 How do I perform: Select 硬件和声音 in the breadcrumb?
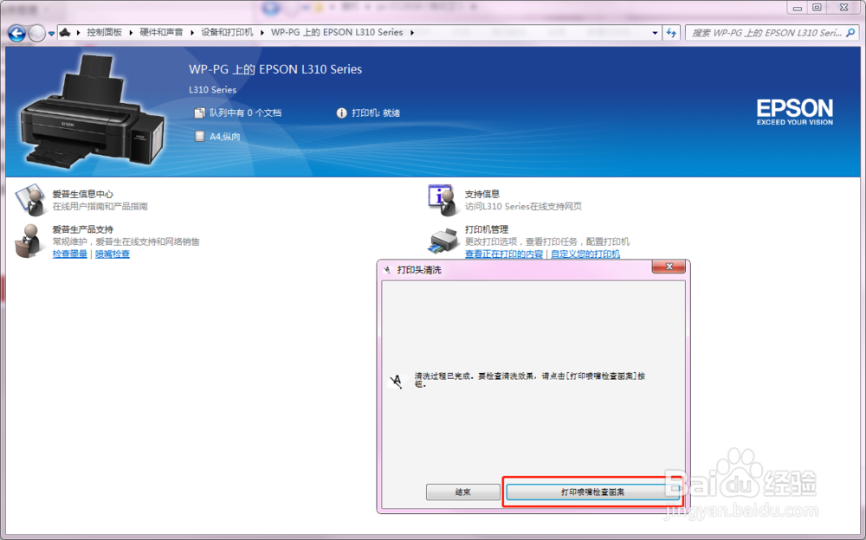(161, 33)
